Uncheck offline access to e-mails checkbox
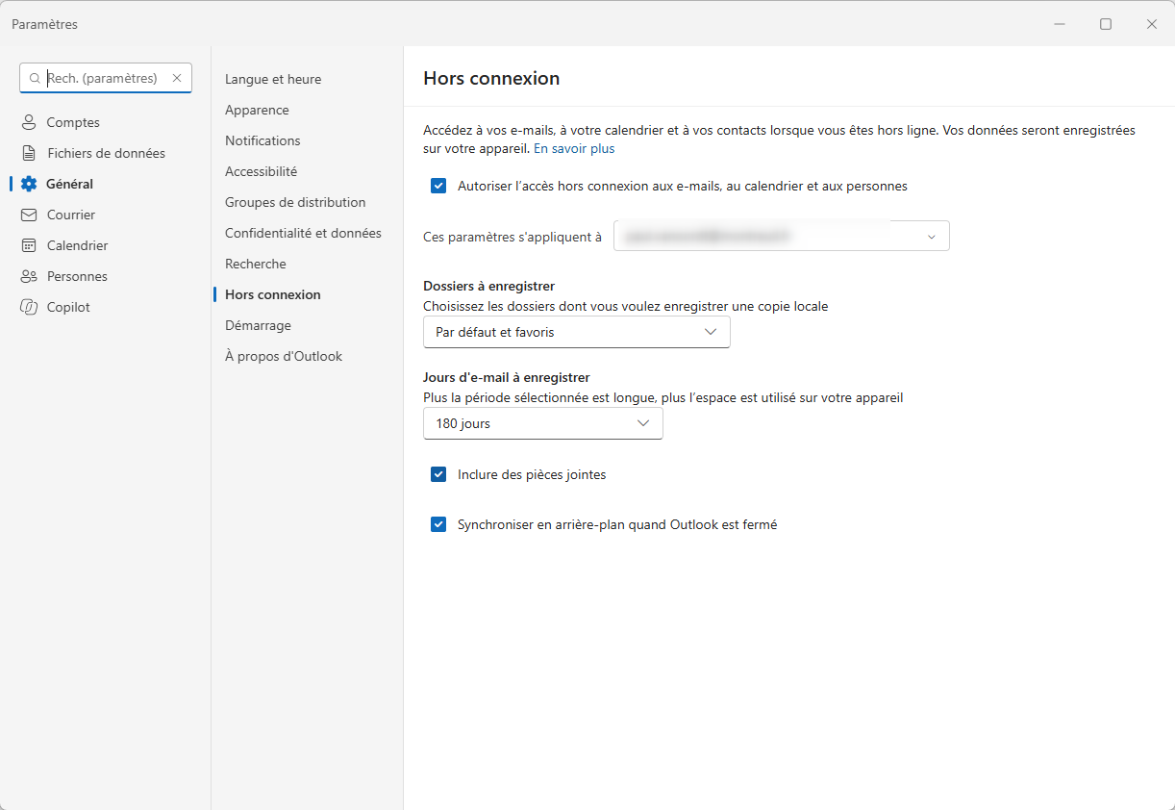Viewport: 1175px width, 810px height. (x=438, y=186)
